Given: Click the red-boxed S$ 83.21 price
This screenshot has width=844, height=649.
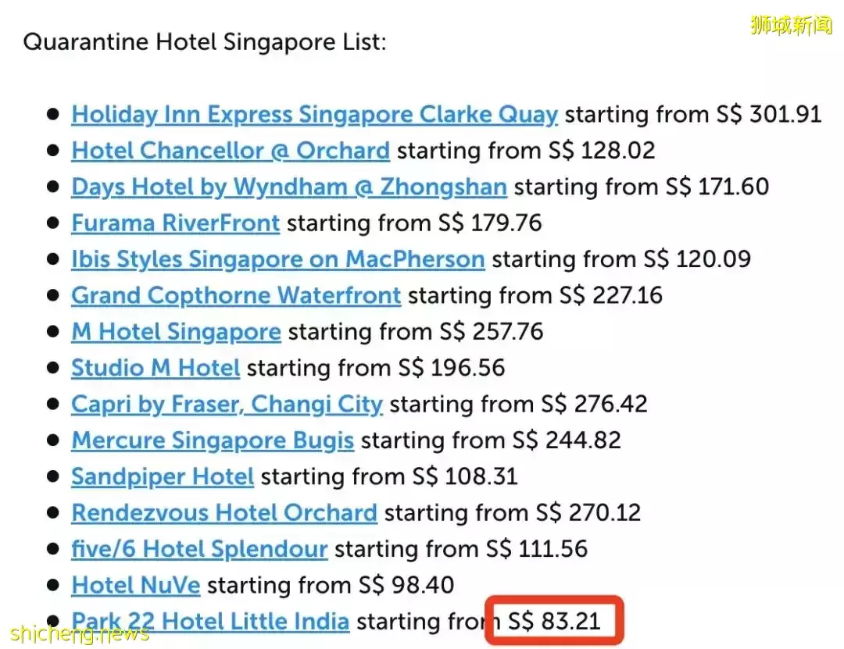Looking at the screenshot, I should coord(554,621).
